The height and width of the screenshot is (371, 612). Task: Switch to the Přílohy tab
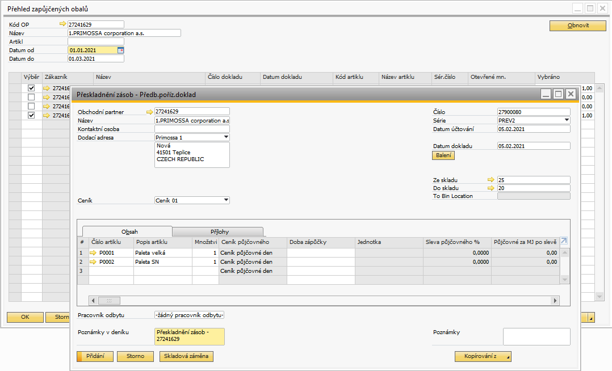point(219,231)
